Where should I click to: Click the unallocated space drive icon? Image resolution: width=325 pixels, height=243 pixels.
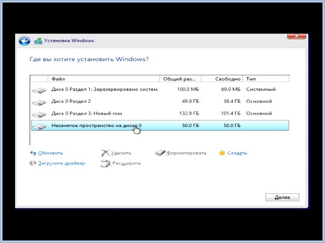39,126
